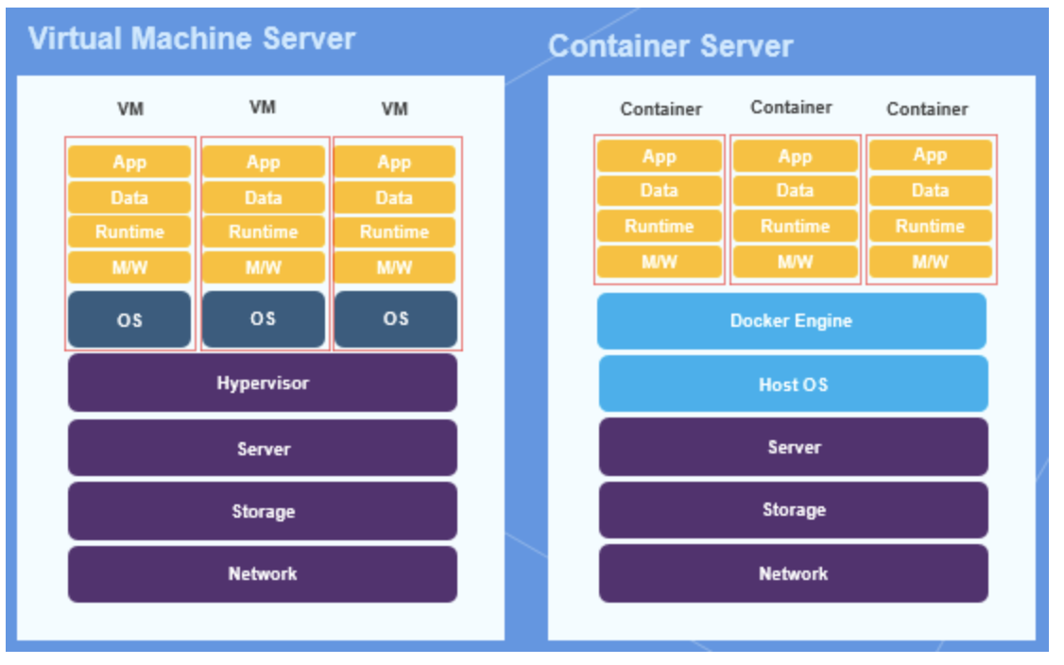The height and width of the screenshot is (665, 1064).
Task: Click the Data block in the leftmost container
Action: (660, 190)
